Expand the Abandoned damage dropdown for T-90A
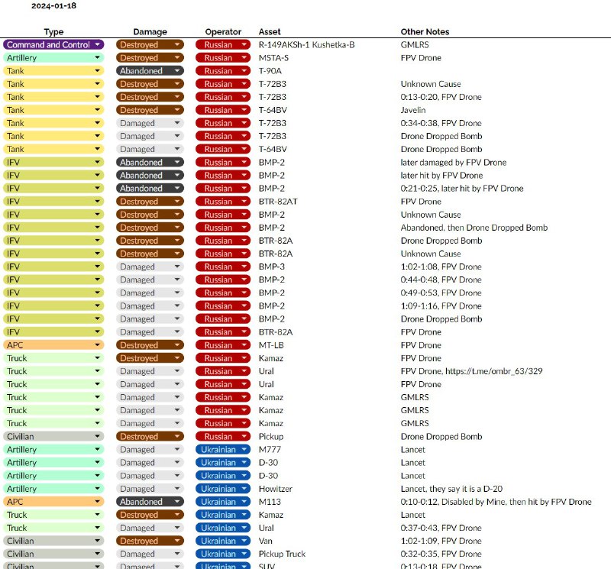Viewport: 611px width, 569px height. pyautogui.click(x=150, y=71)
